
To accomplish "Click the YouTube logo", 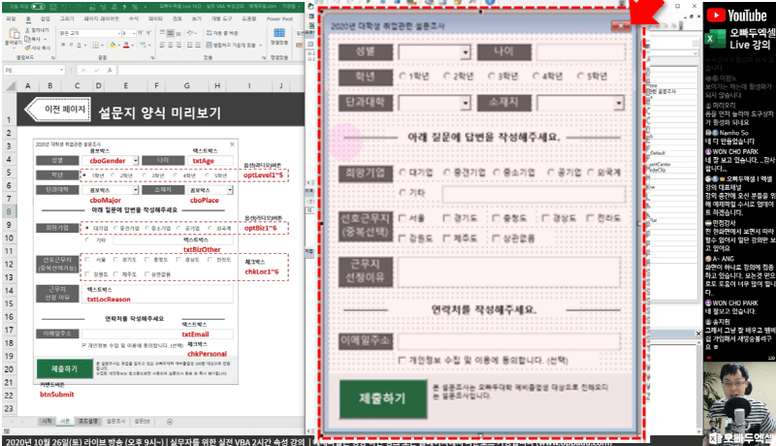I will 736,16.
